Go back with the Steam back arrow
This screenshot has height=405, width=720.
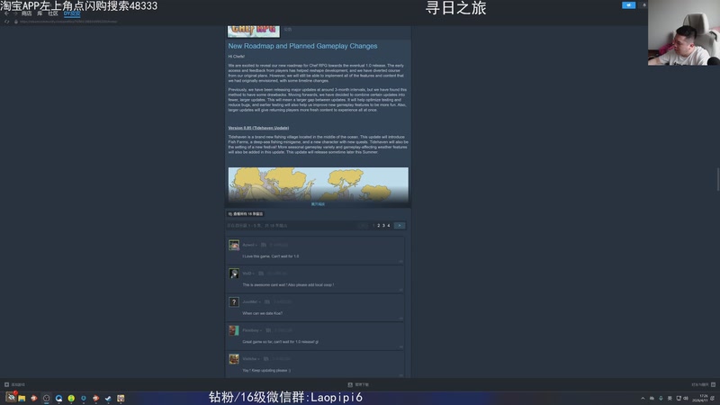tap(6, 13)
